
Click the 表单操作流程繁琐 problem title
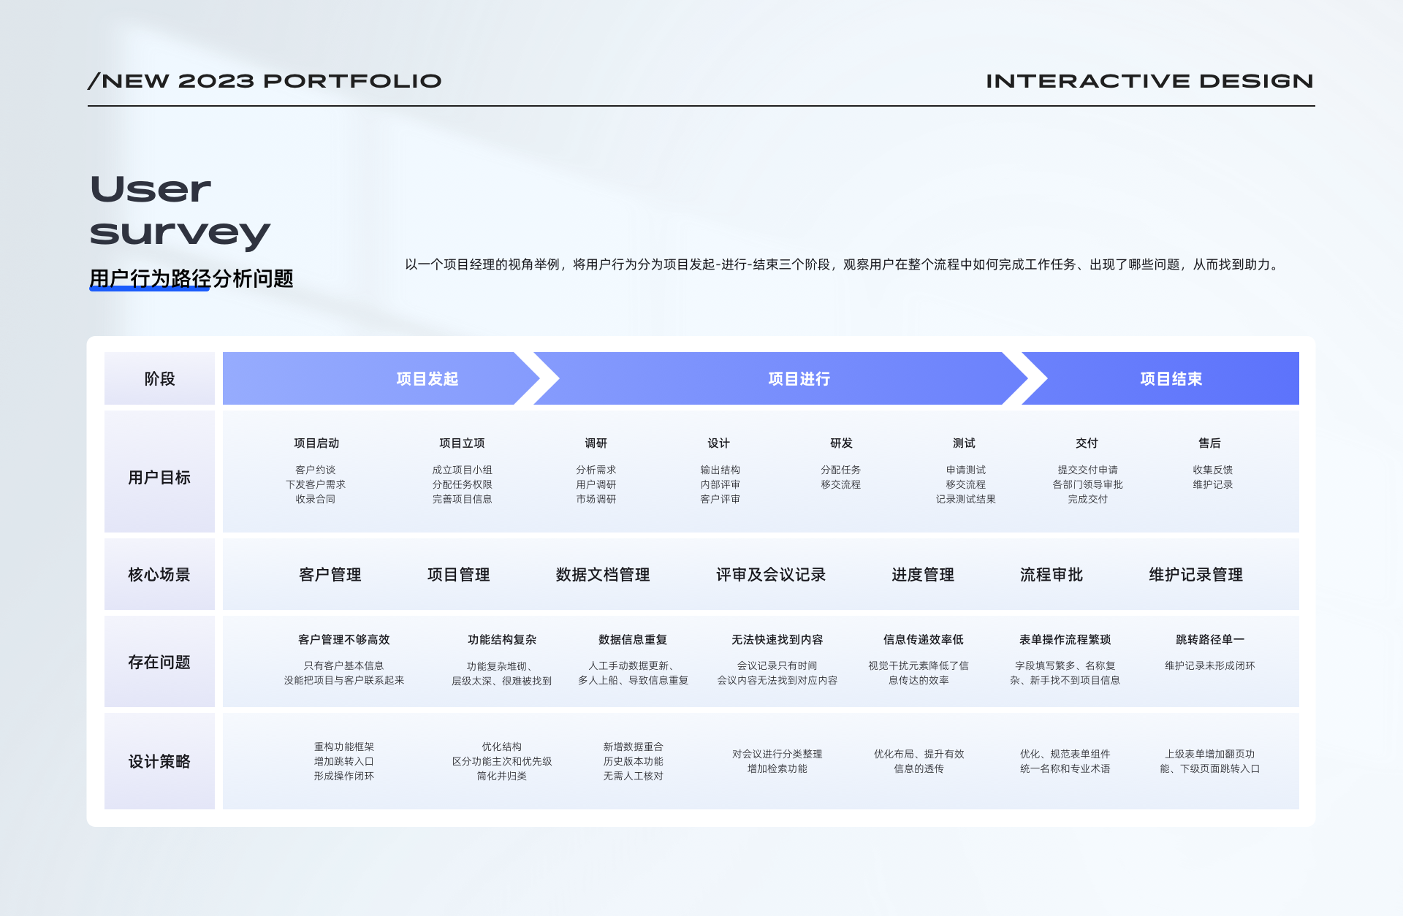tap(1065, 640)
